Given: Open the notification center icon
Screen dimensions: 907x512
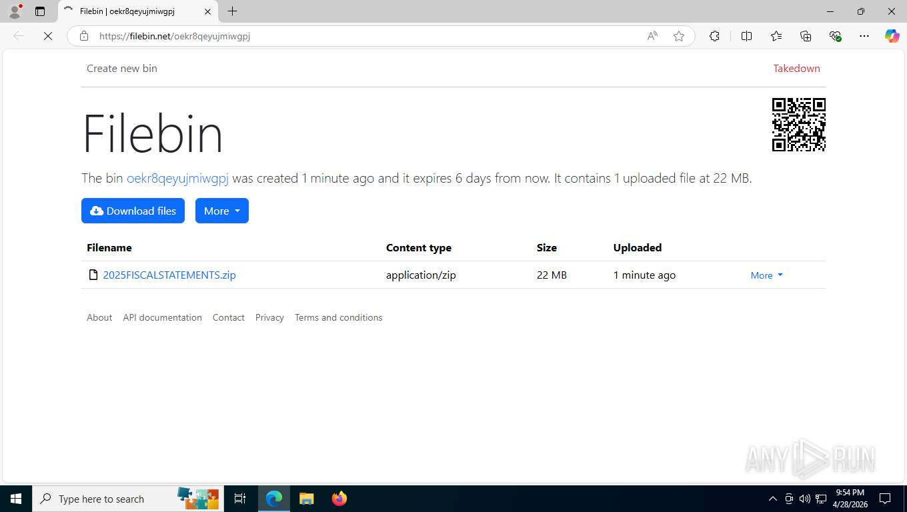Looking at the screenshot, I should (885, 499).
